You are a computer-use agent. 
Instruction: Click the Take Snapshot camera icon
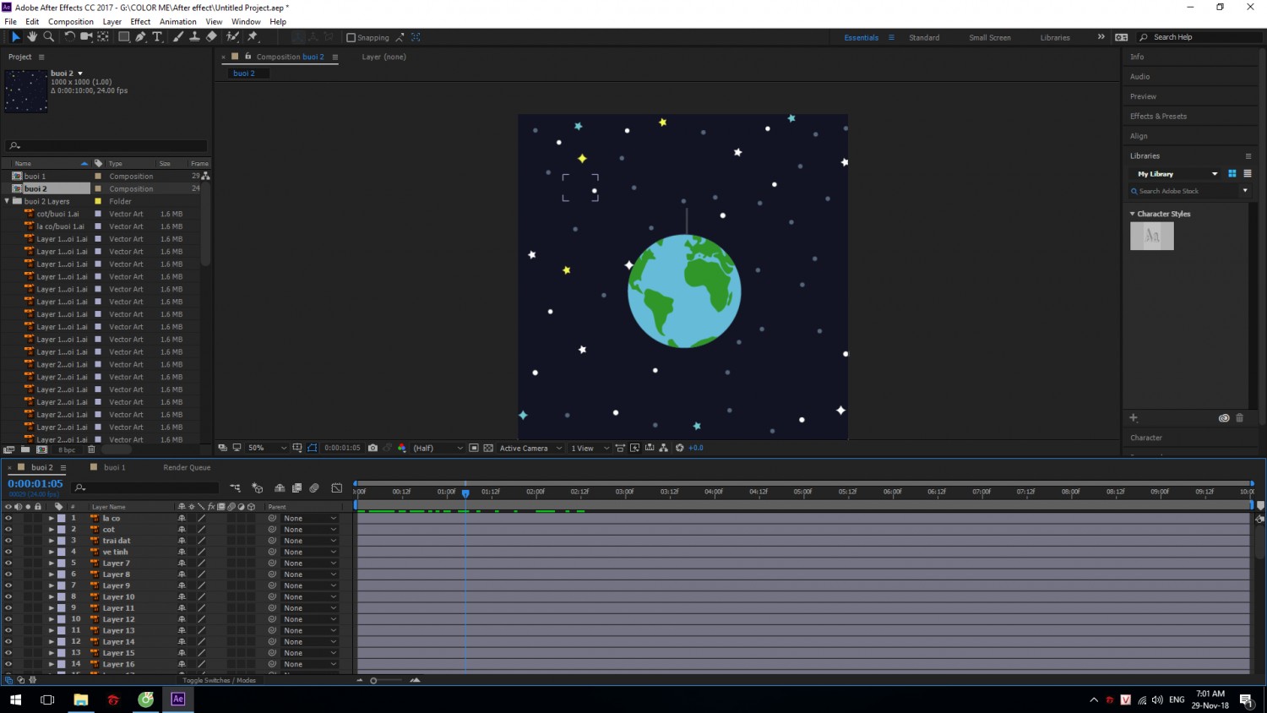pos(372,448)
